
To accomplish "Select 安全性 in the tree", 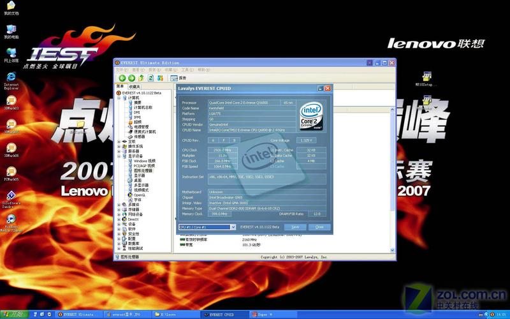I will (134, 234).
